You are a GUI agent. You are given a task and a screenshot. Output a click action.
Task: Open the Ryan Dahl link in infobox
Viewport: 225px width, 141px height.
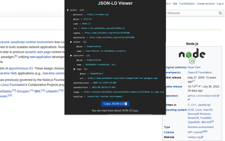click(194, 67)
